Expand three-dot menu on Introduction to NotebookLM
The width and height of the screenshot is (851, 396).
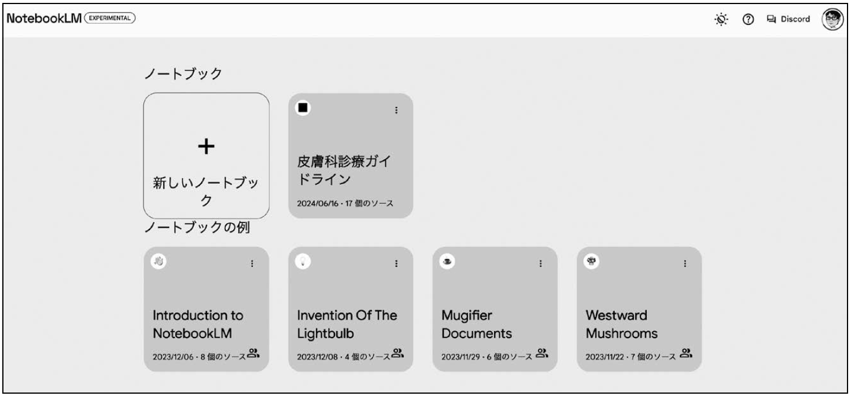(252, 263)
